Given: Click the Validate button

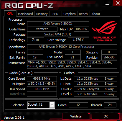Looking at the screenshot, I should pyautogui.click(x=76, y=116).
